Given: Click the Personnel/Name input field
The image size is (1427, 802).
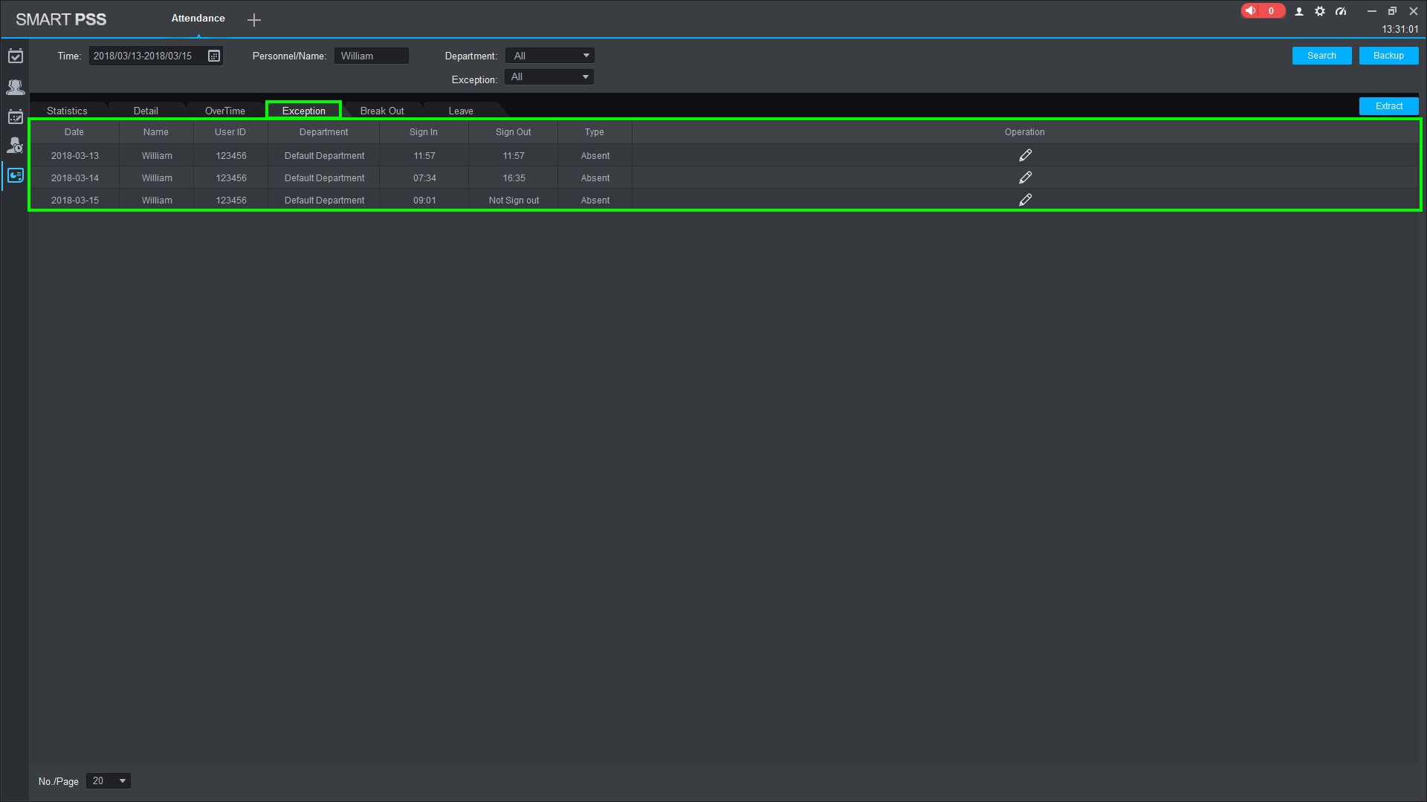Looking at the screenshot, I should [371, 56].
